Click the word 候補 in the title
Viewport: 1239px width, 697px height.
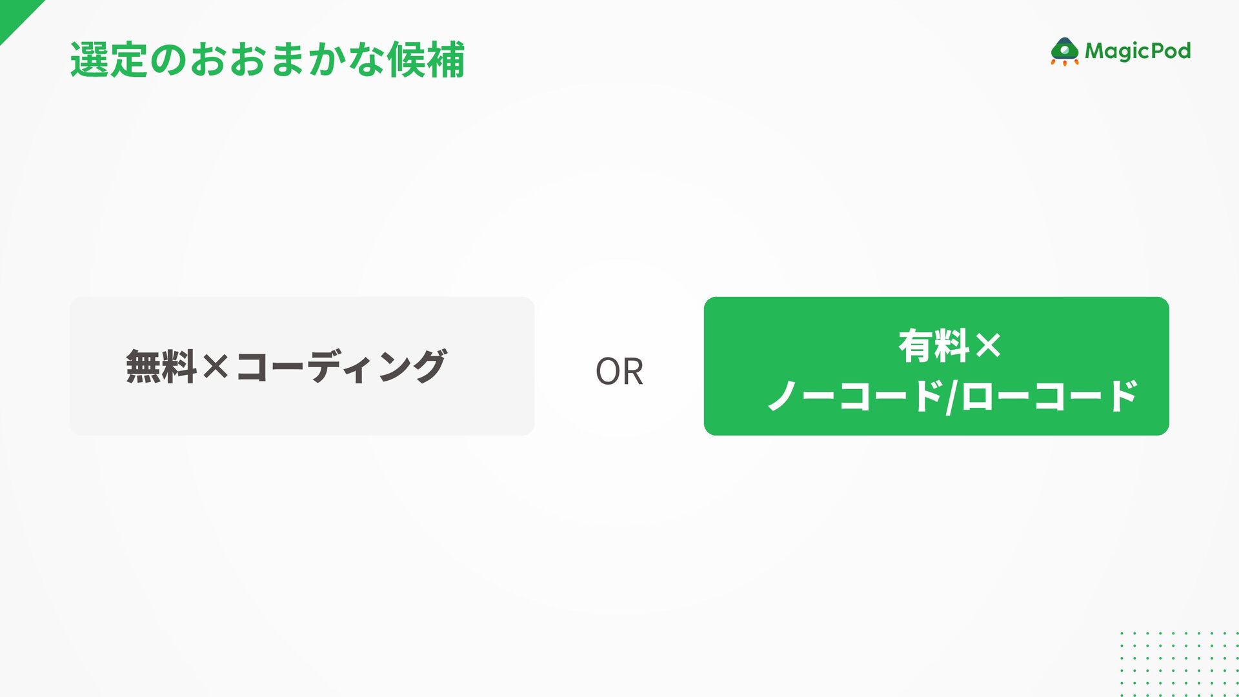coord(426,59)
